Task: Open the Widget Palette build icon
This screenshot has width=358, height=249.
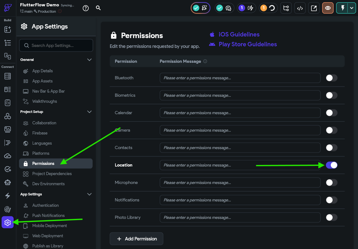Action: 8,29
